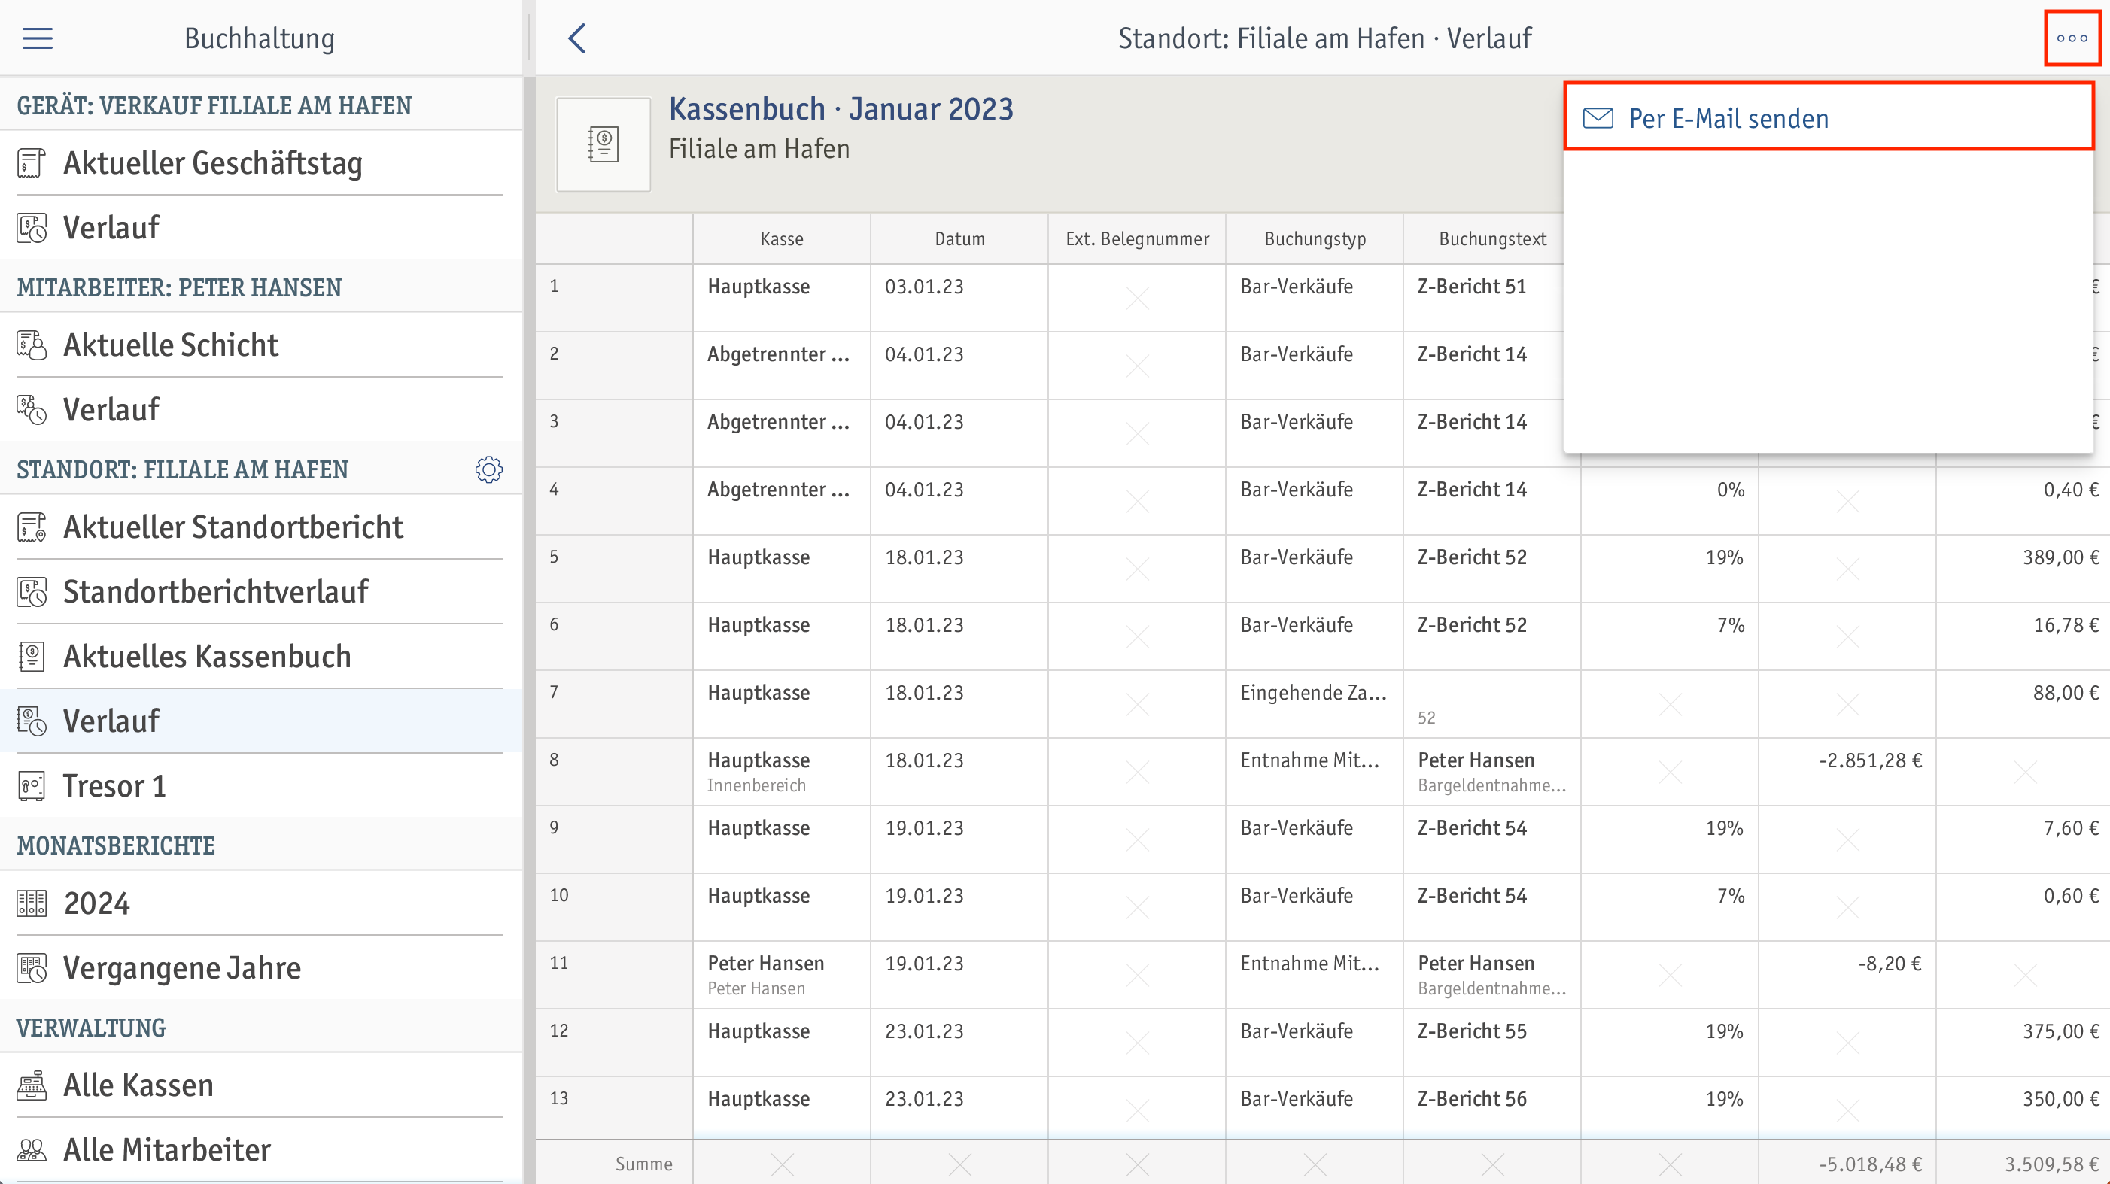Click the Vergangene Jahre icon
This screenshot has width=2110, height=1184.
point(31,968)
